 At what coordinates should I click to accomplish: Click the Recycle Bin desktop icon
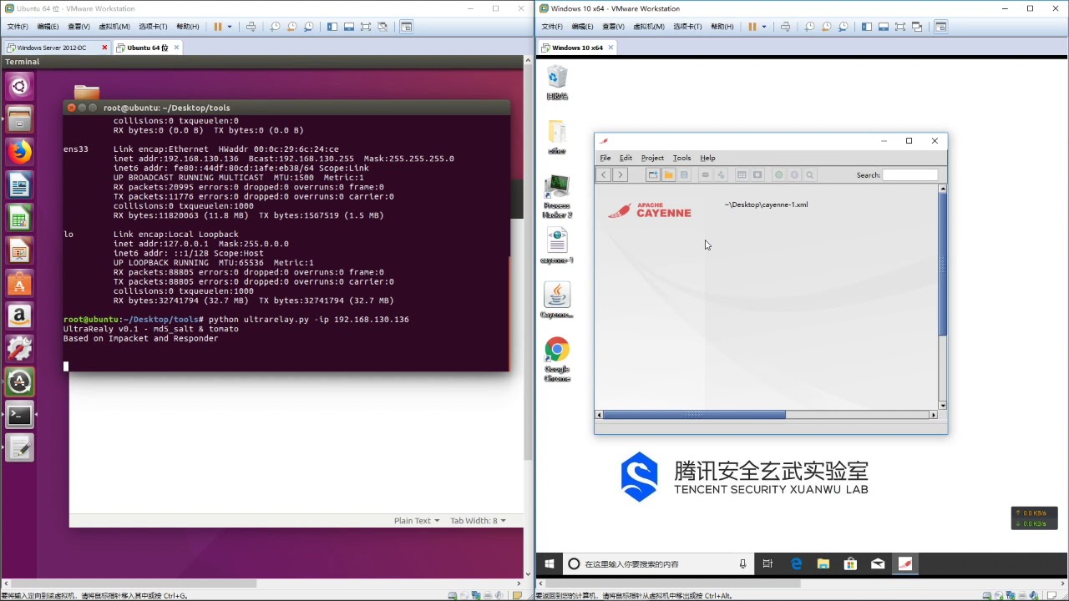click(x=557, y=83)
